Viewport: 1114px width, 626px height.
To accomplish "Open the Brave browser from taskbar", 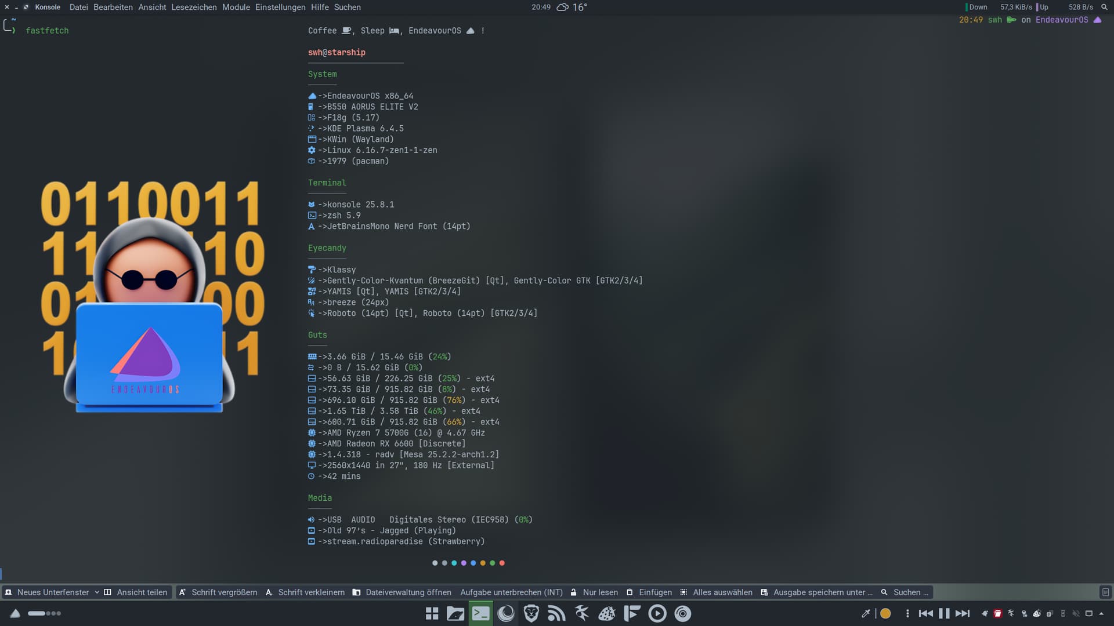I will pos(531,613).
